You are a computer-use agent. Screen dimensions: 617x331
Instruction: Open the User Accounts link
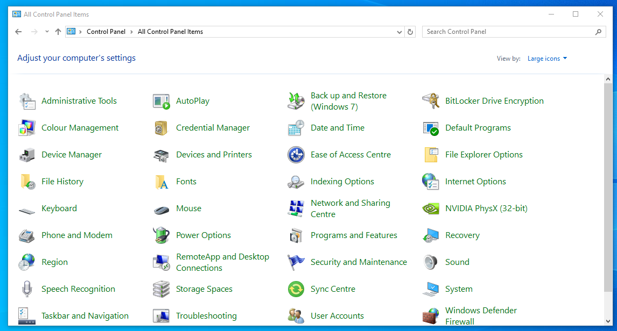tap(337, 316)
